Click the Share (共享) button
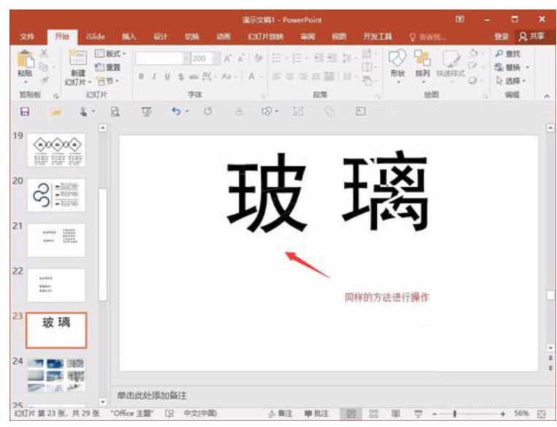The width and height of the screenshot is (557, 427). 531,36
